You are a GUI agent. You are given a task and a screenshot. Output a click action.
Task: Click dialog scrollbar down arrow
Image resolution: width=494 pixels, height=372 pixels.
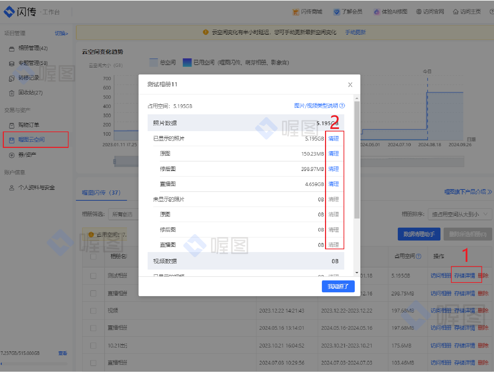click(357, 273)
